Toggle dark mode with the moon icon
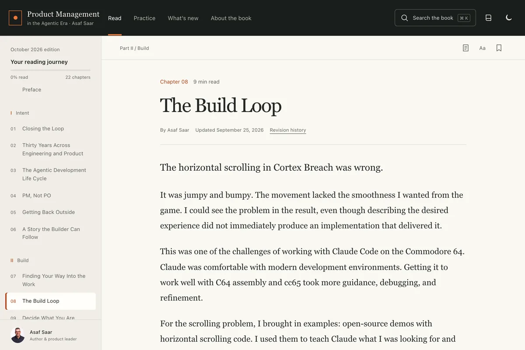 point(509,18)
